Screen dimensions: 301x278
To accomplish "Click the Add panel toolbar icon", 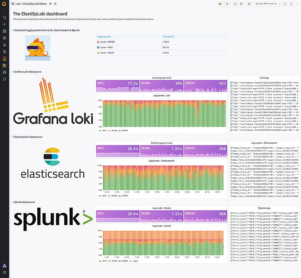I will pyautogui.click(x=220, y=4).
